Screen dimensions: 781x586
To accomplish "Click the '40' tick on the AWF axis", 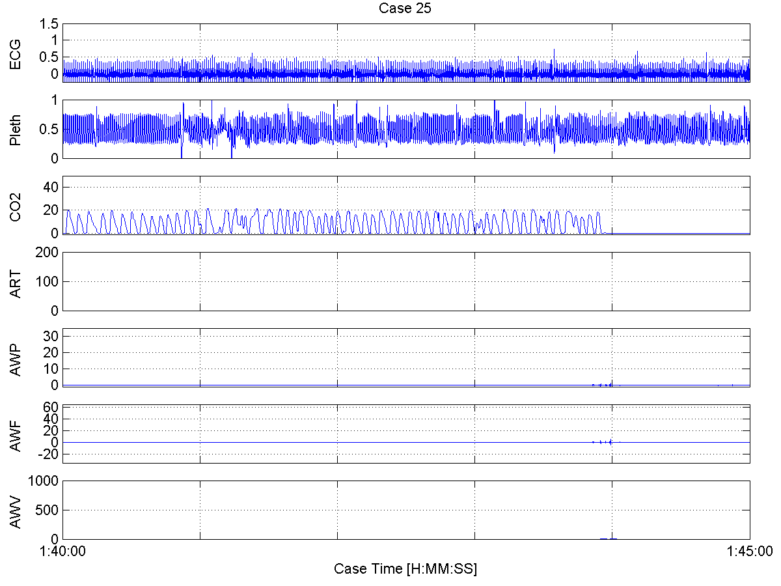I will click(52, 419).
